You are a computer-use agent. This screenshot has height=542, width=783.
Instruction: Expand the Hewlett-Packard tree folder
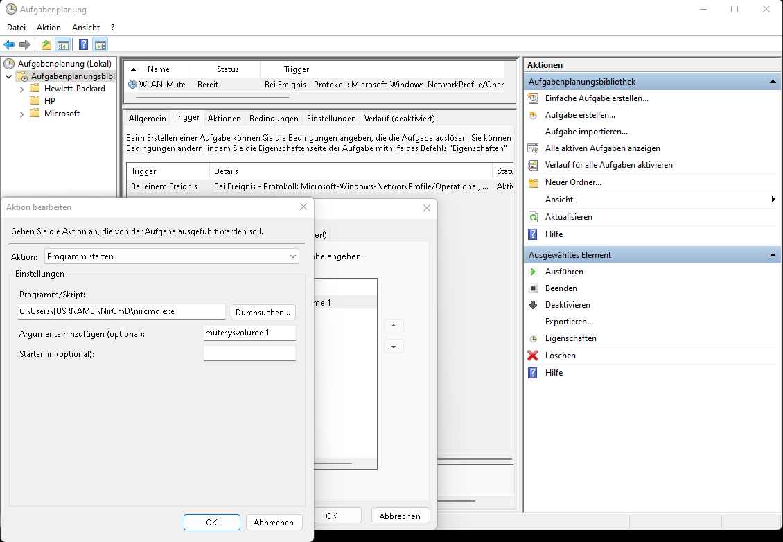click(22, 89)
